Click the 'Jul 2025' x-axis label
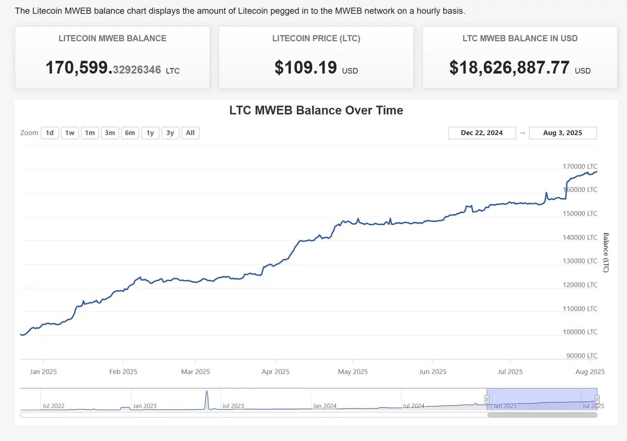The width and height of the screenshot is (627, 441). (x=510, y=372)
